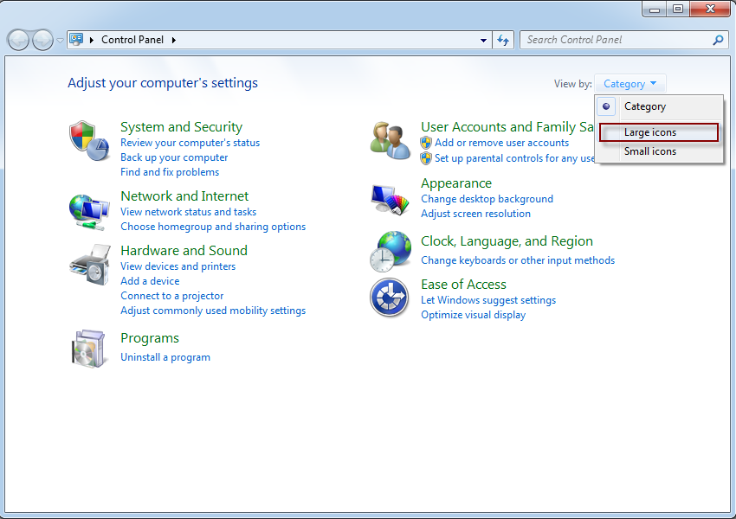
Task: Open Back up your computer
Action: [x=174, y=157]
